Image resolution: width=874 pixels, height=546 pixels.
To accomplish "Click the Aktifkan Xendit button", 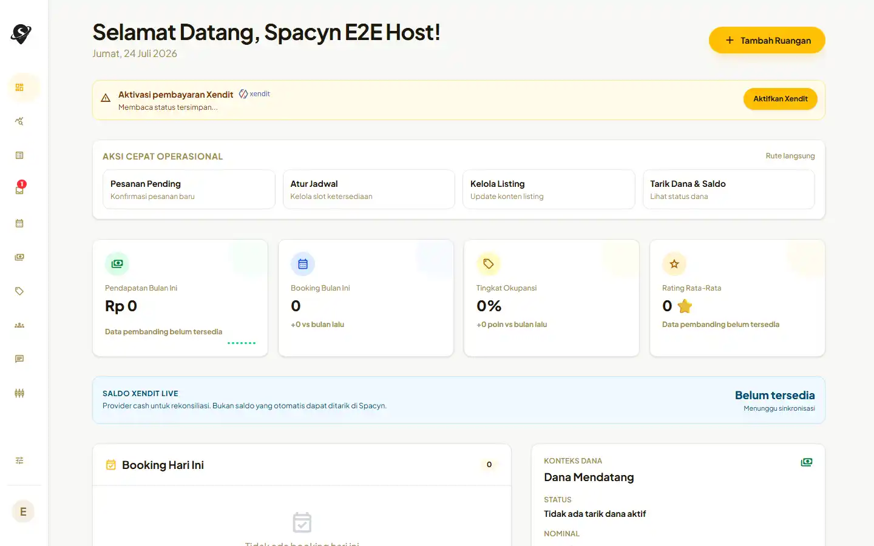I will point(781,99).
